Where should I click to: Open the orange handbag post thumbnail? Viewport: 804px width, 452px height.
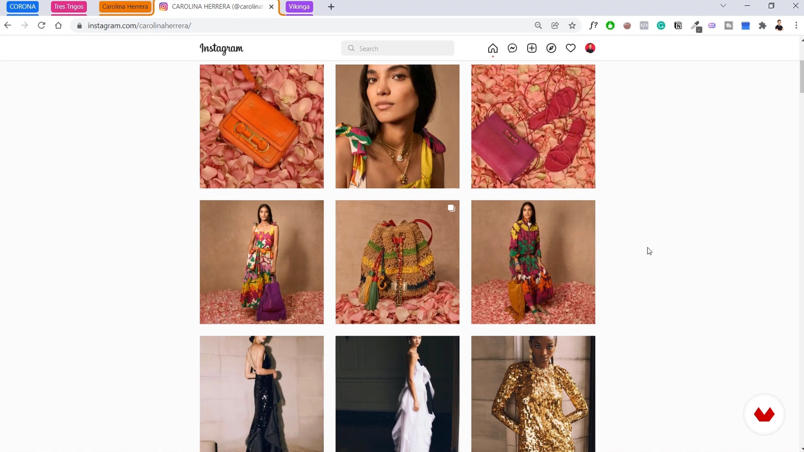pos(262,126)
